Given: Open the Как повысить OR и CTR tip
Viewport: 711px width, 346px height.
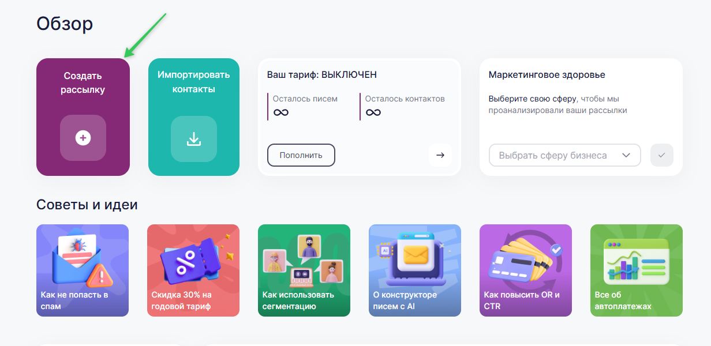Looking at the screenshot, I should click(x=526, y=270).
